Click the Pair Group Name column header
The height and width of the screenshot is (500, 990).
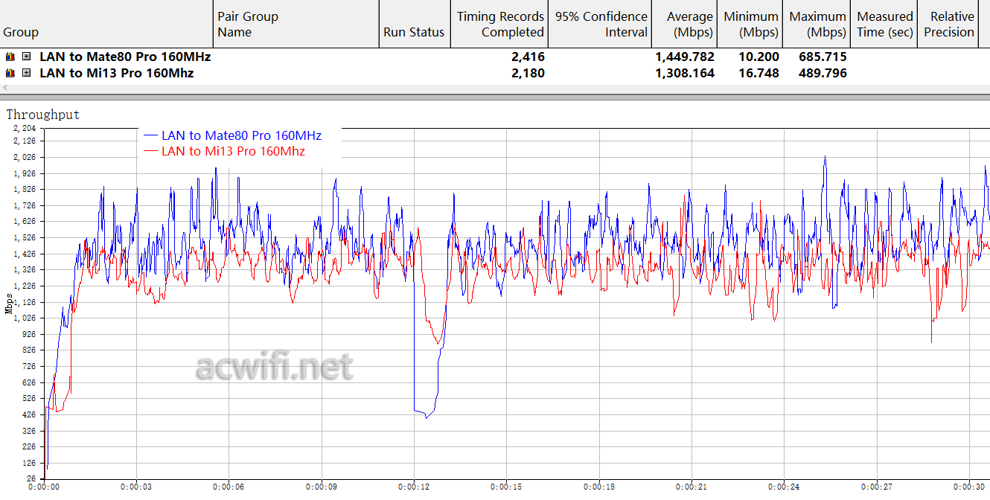[248, 25]
